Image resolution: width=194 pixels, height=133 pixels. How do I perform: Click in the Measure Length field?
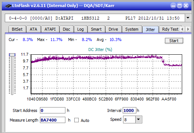pyautogui.click(x=52, y=120)
